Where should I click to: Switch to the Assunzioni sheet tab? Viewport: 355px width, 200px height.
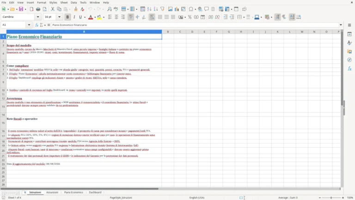(52, 192)
